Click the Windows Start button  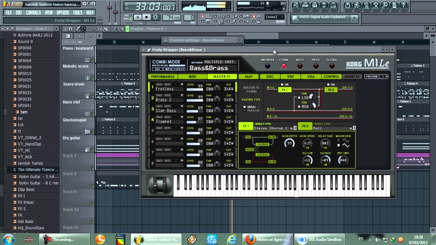pyautogui.click(x=8, y=239)
